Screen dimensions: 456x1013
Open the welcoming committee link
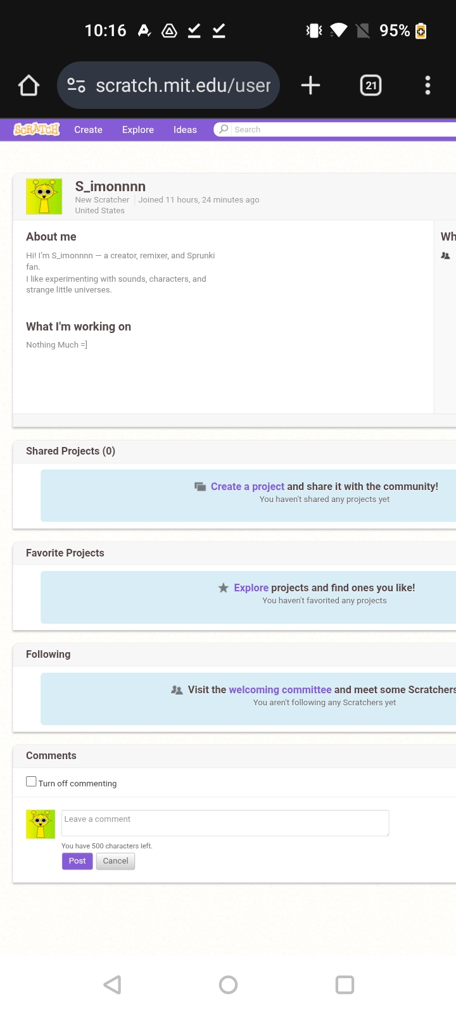[x=280, y=689]
